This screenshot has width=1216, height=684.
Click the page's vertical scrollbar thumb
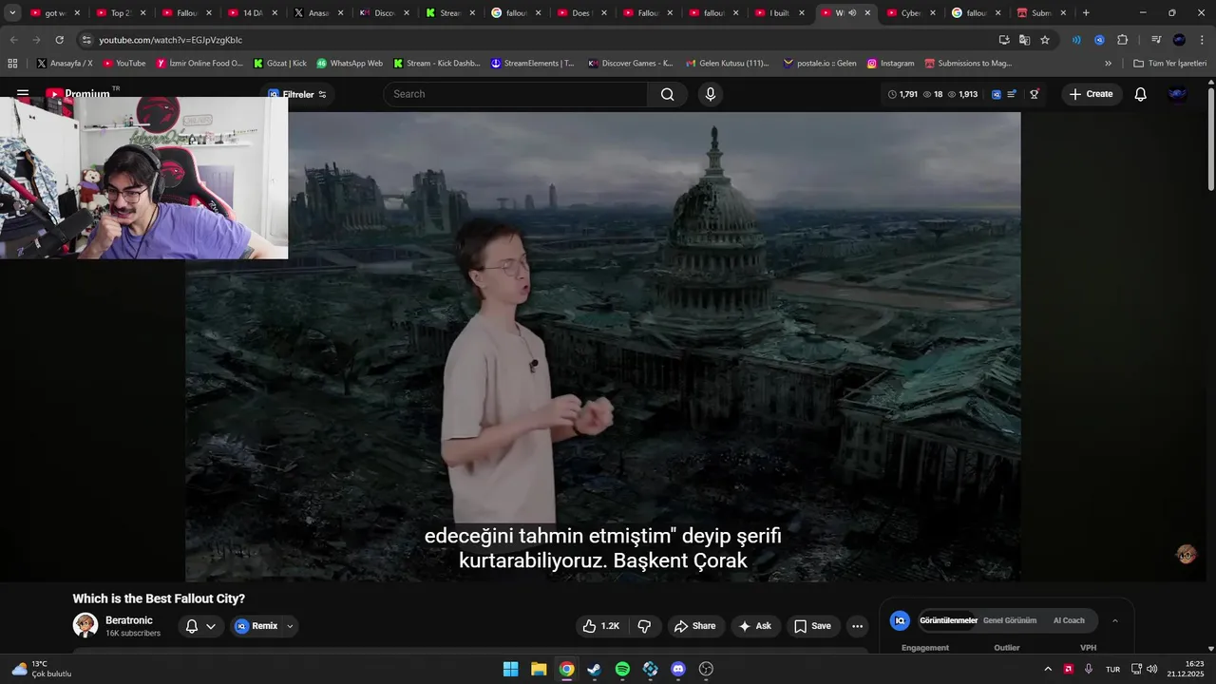click(x=1210, y=138)
